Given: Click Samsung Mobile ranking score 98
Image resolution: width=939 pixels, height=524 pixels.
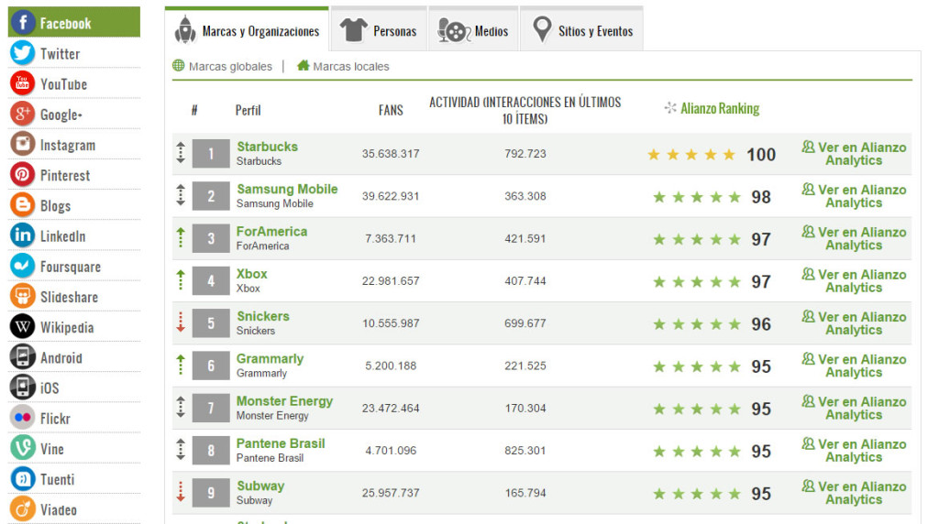Looking at the screenshot, I should (761, 197).
